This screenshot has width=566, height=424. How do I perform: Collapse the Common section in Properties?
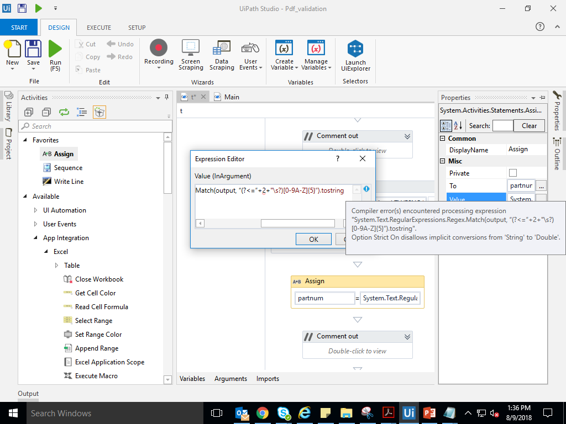click(443, 139)
